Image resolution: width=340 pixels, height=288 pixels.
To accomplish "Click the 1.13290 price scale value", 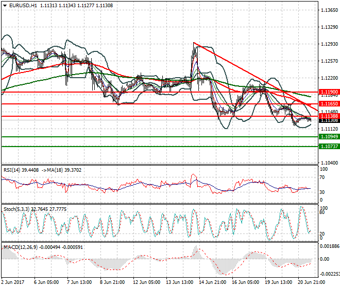I will (329, 27).
